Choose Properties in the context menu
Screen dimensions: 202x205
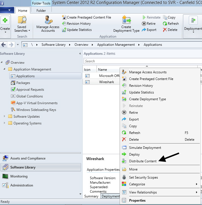pos(160,201)
